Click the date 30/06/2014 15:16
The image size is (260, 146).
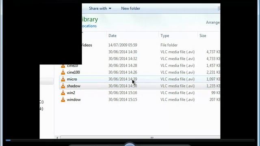pyautogui.click(x=123, y=93)
